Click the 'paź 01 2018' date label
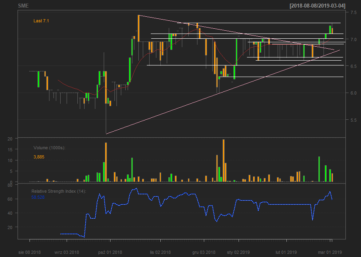 110,252
